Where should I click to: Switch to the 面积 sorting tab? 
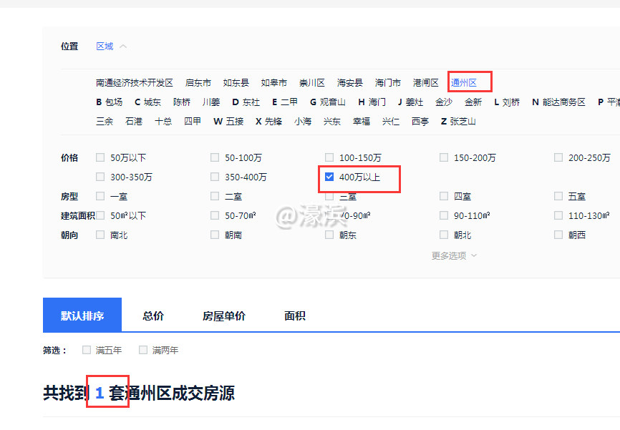point(294,315)
